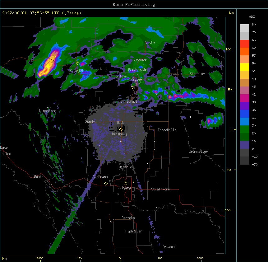Click the Limestone label
Screen dimensions: 268x262
[48, 111]
